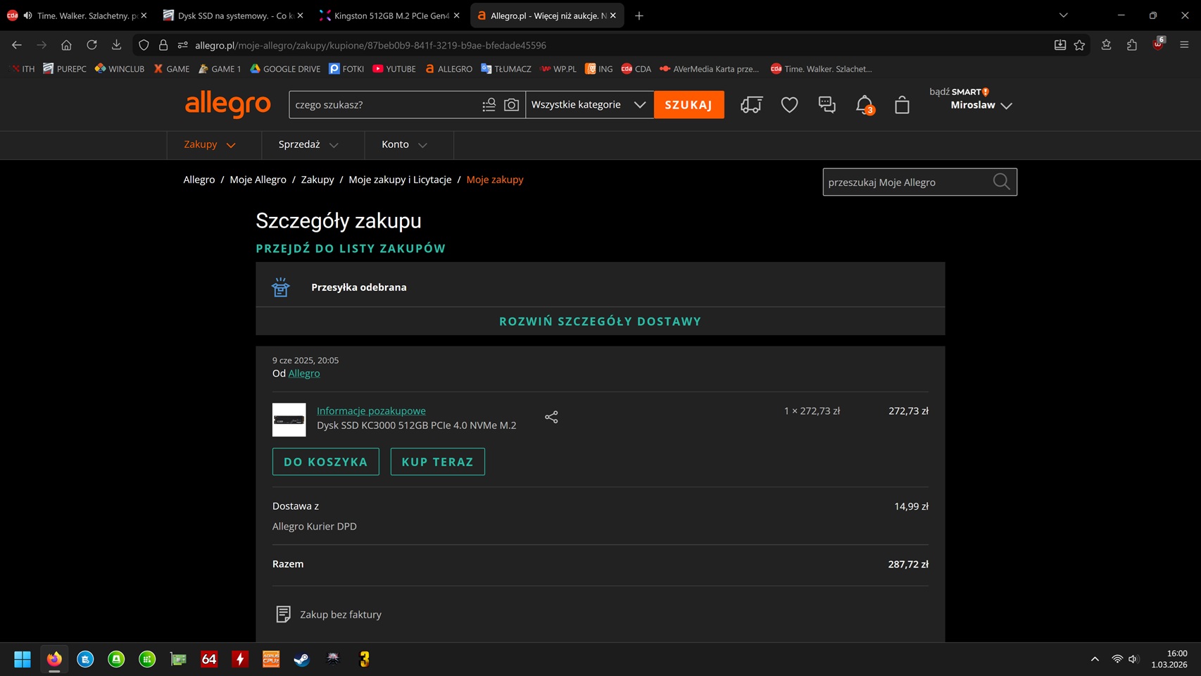Click the browser back arrow
This screenshot has width=1201, height=676.
[x=17, y=45]
